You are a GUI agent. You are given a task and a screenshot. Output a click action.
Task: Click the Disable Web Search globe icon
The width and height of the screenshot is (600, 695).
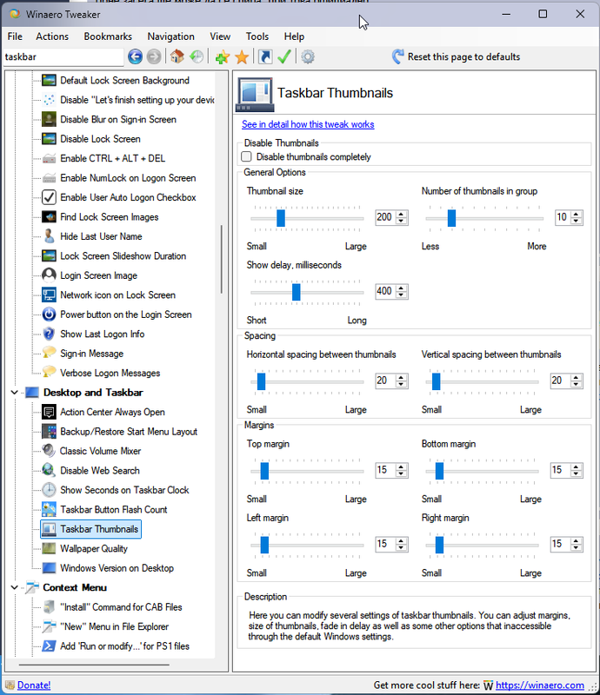point(49,470)
